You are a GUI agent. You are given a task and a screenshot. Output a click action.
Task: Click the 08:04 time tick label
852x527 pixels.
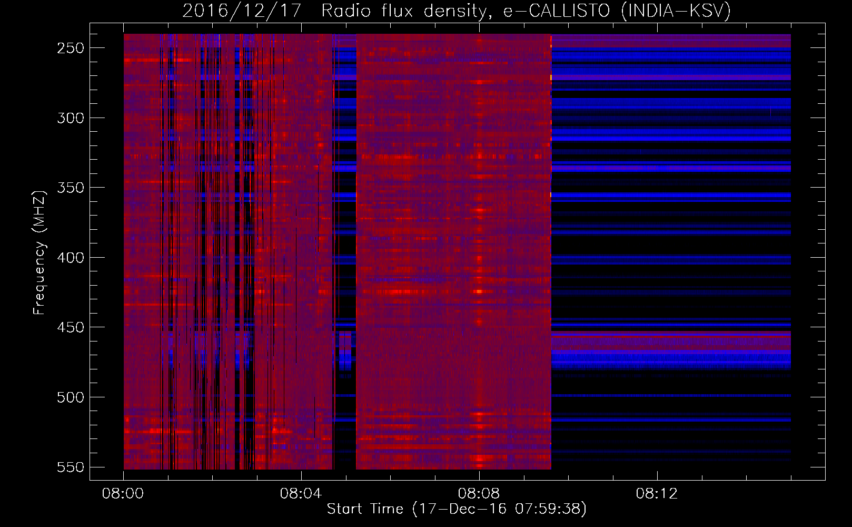(301, 494)
